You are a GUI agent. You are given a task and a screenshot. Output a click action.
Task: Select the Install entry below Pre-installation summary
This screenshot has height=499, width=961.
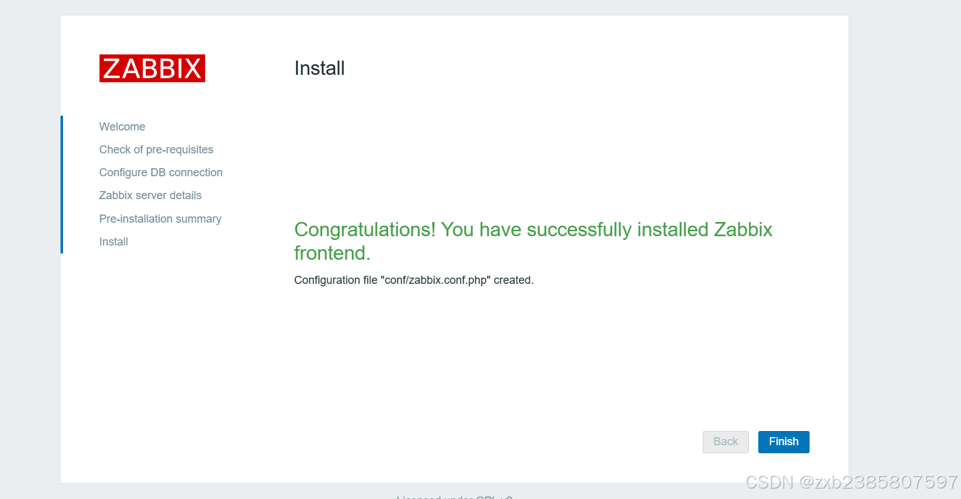113,241
